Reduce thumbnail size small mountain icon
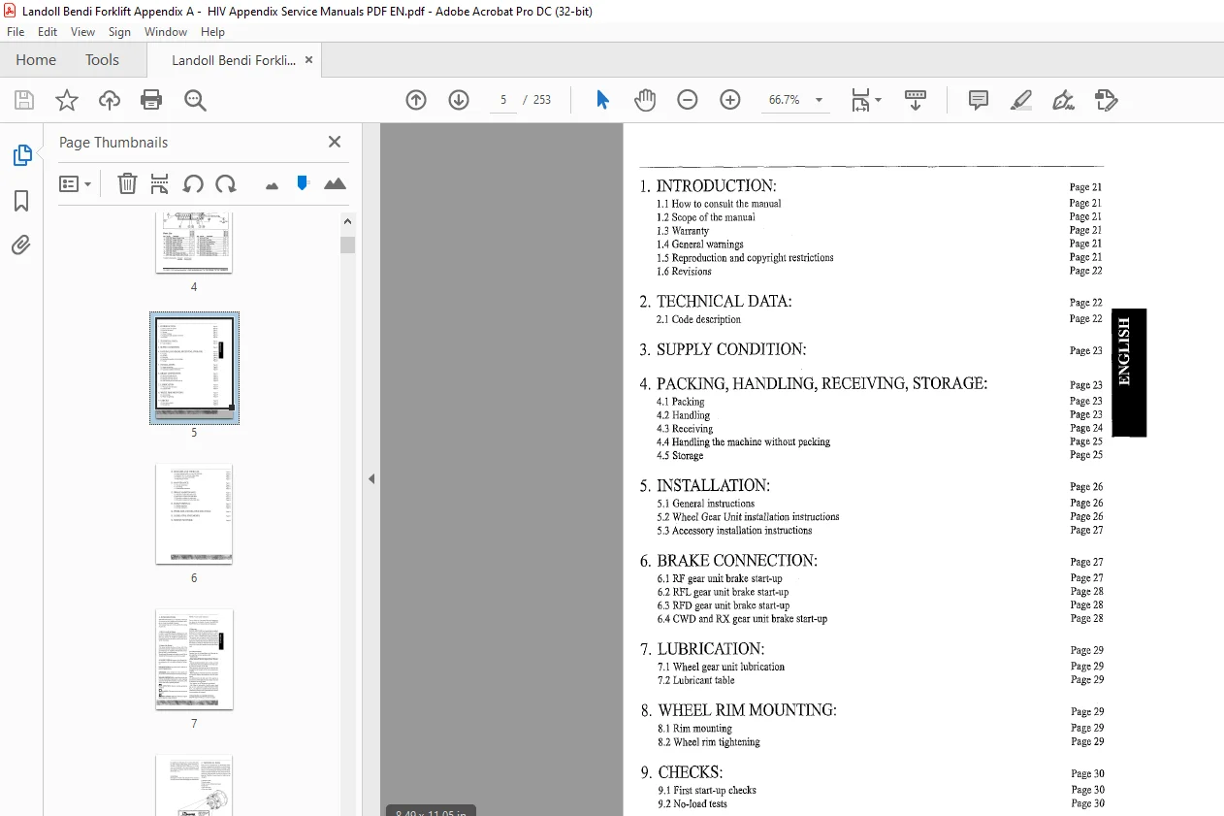Image resolution: width=1224 pixels, height=816 pixels. pyautogui.click(x=272, y=184)
